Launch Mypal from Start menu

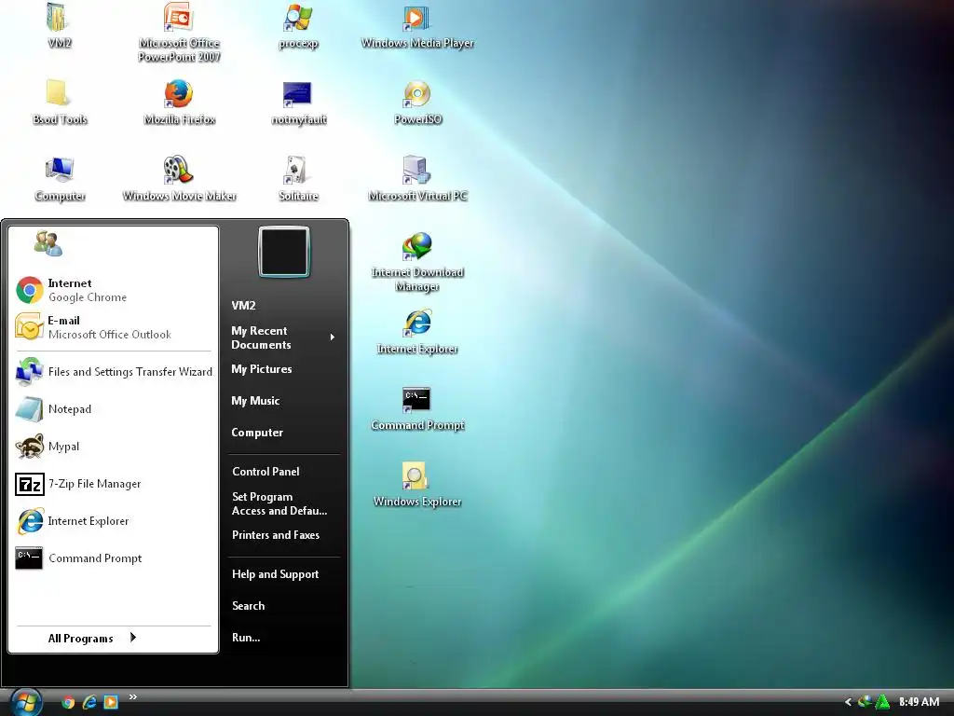coord(114,447)
